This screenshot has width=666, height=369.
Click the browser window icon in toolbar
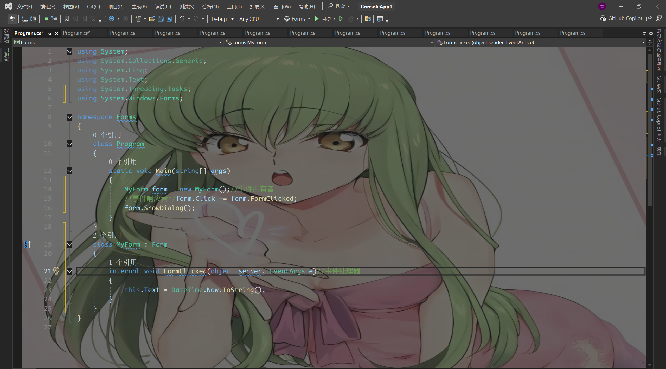pyautogui.click(x=380, y=19)
